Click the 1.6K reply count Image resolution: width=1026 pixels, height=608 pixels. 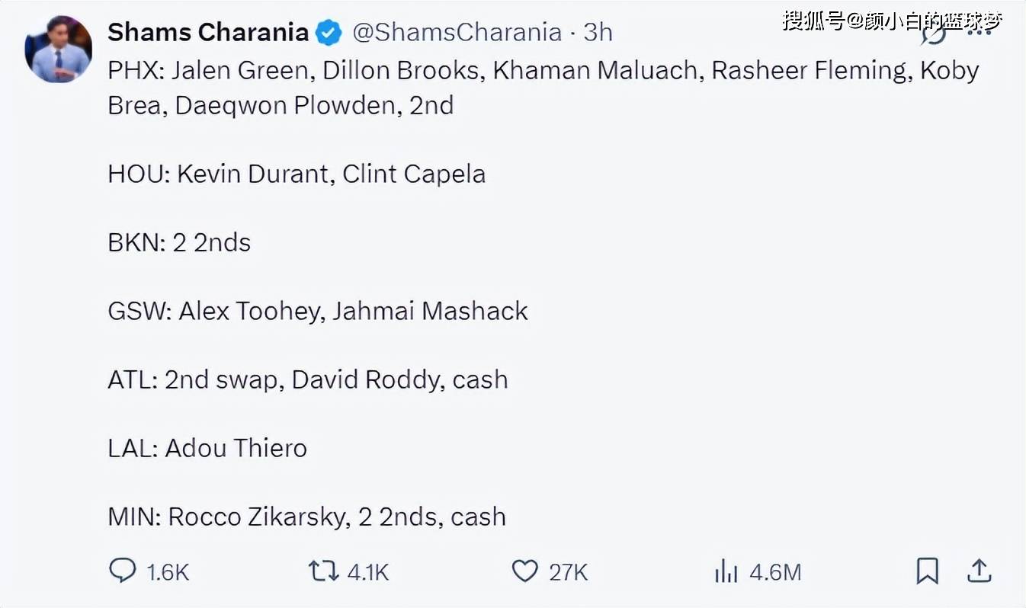click(x=167, y=572)
